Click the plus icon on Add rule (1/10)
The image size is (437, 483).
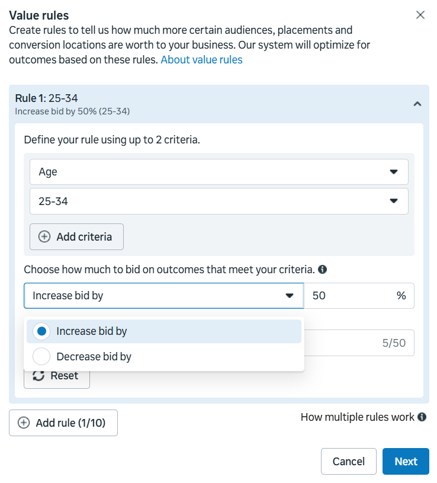click(x=24, y=423)
